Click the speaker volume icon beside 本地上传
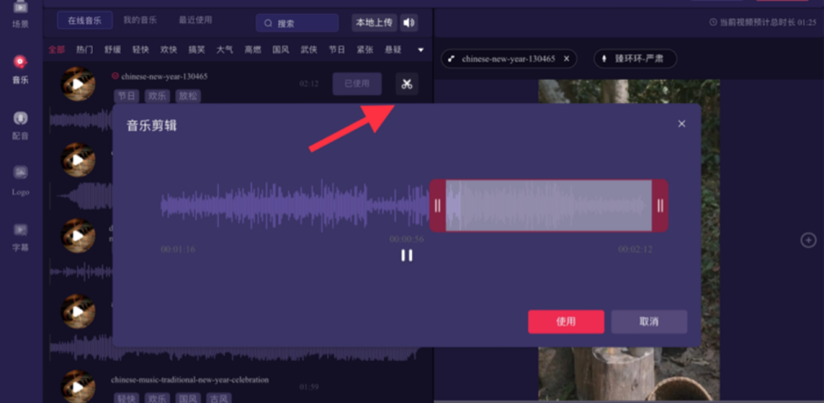The image size is (824, 403). (409, 22)
